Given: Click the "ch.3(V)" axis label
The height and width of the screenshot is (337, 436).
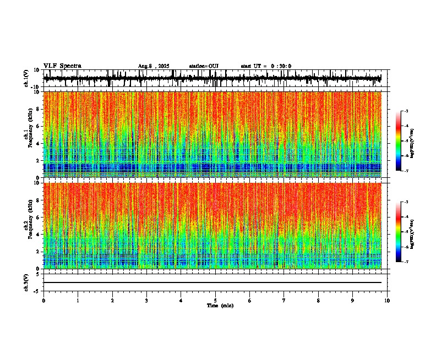Looking at the screenshot, I should pos(26,282).
